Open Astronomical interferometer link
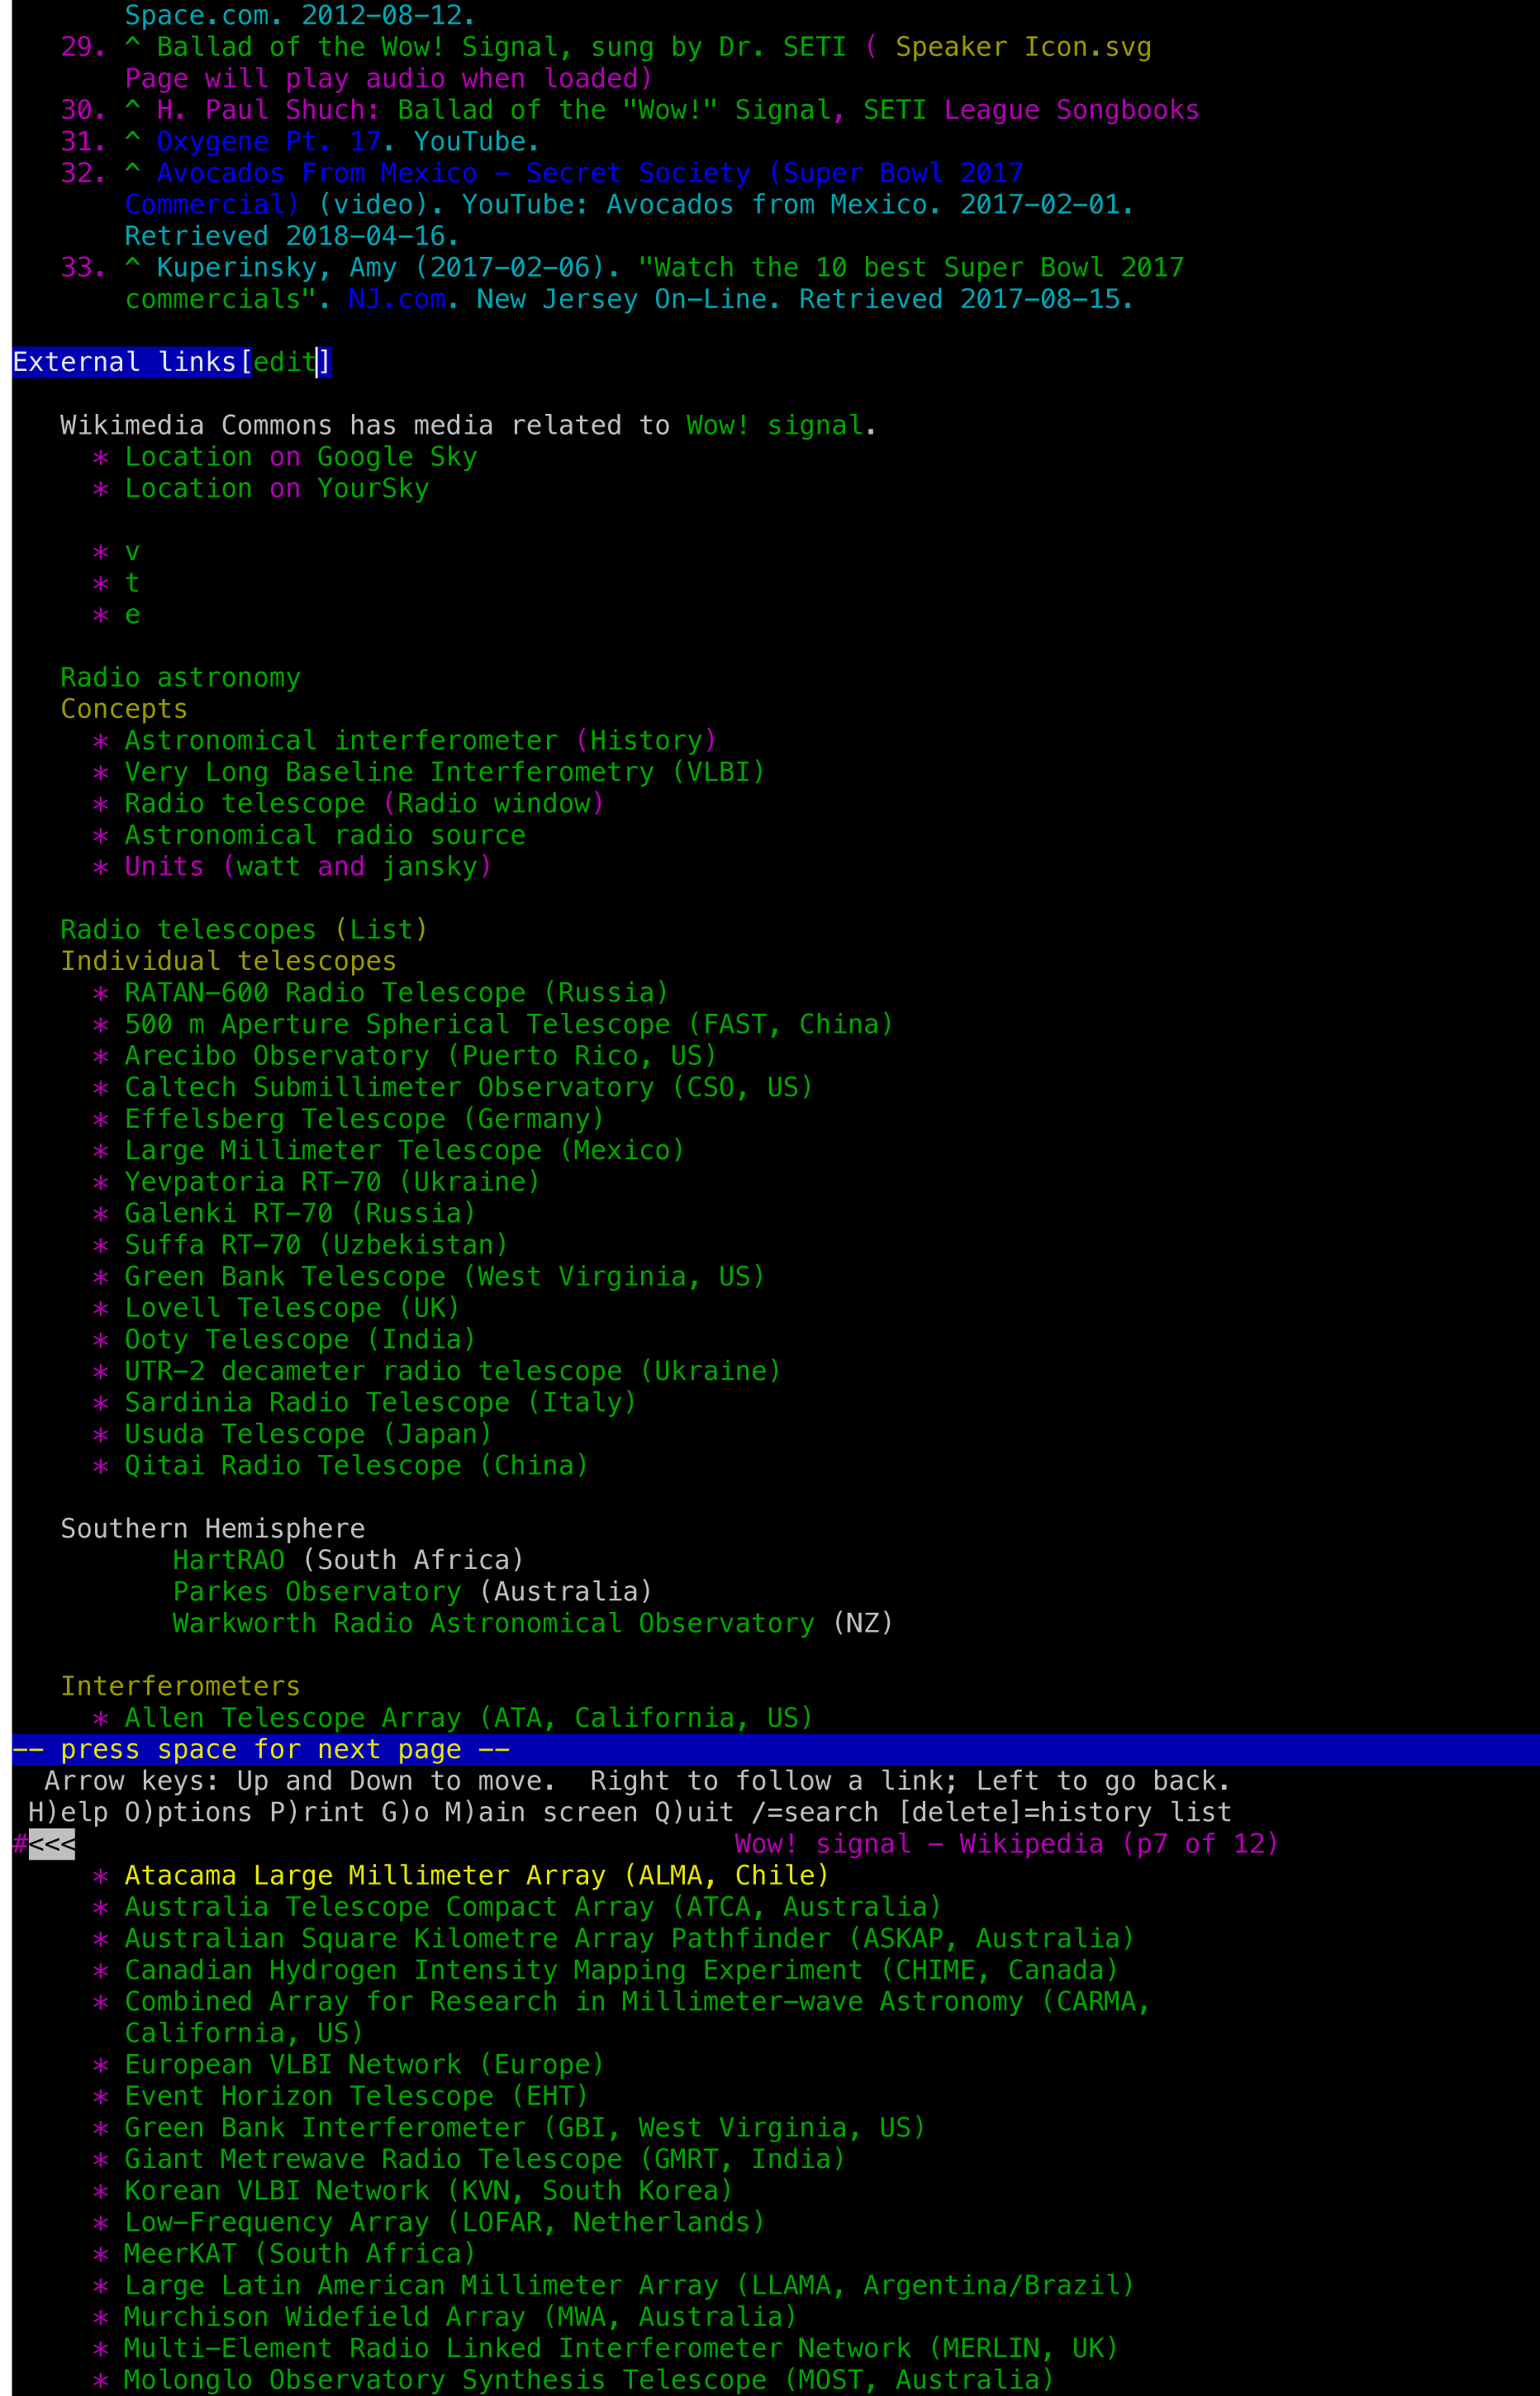Screen dimensions: 1540x2396 point(341,741)
